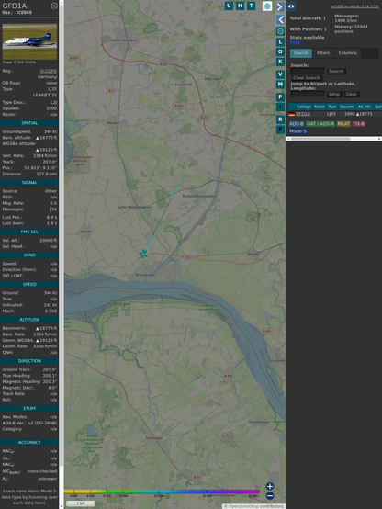The width and height of the screenshot is (382, 509).
Task: Toggle the M map option button
Action: click(280, 85)
